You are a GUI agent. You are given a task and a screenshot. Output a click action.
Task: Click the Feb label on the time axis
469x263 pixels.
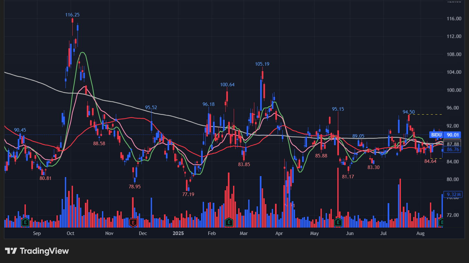[211, 233]
